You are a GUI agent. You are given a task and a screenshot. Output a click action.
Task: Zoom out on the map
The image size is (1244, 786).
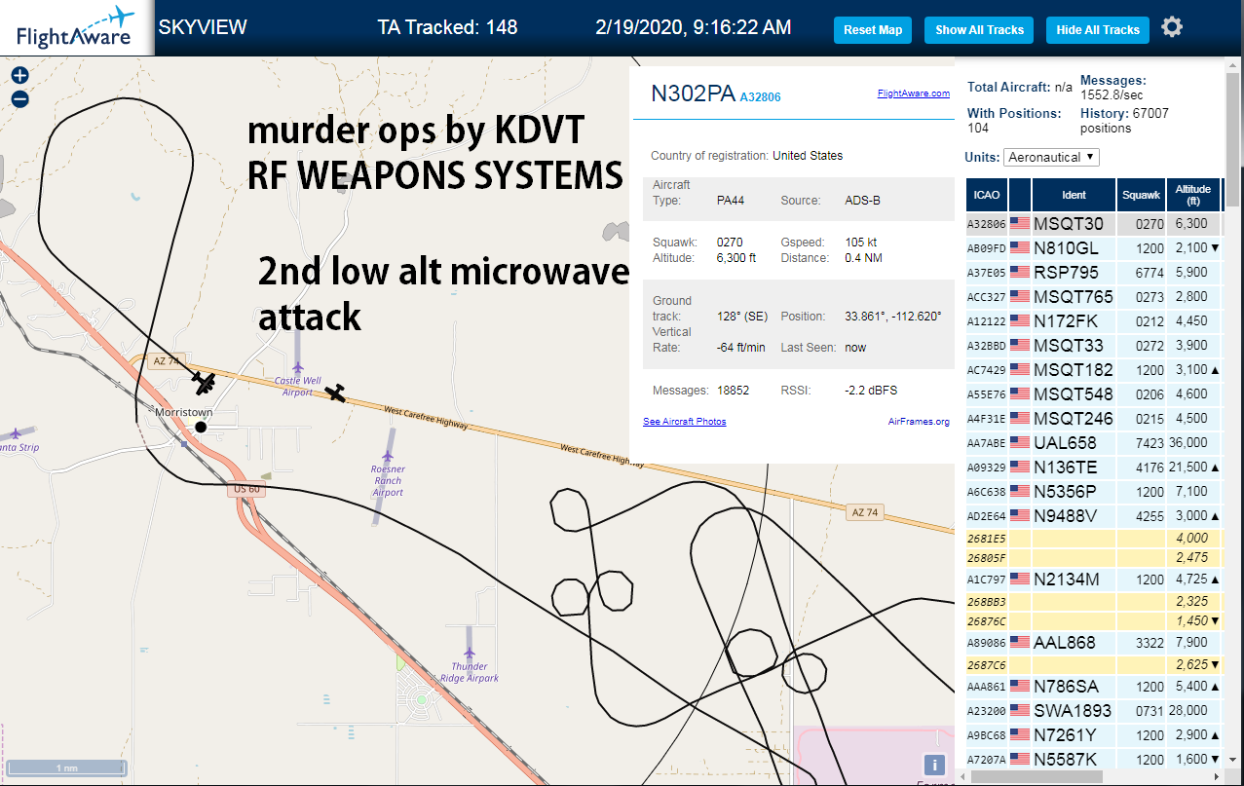coord(19,98)
